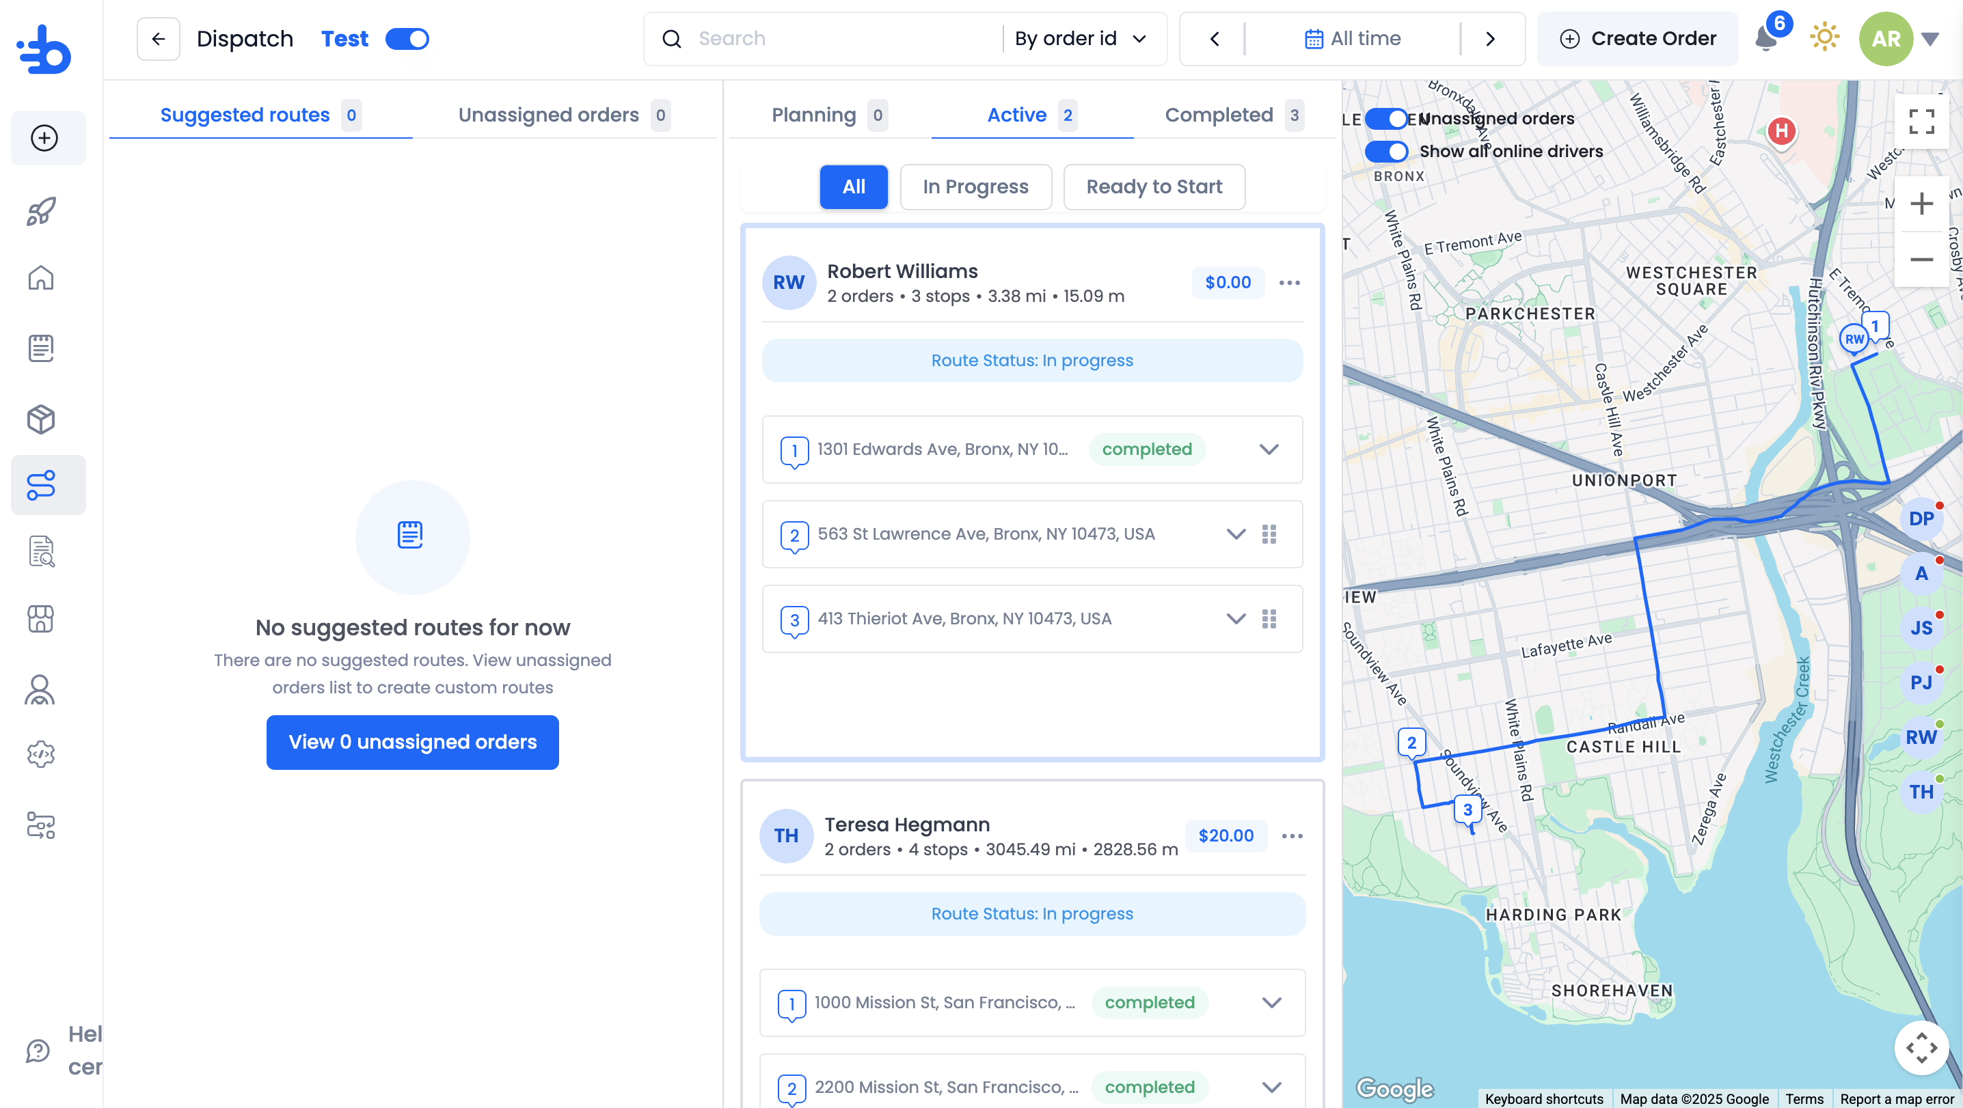
Task: Recenter map with the pan control
Action: [x=1922, y=1048]
